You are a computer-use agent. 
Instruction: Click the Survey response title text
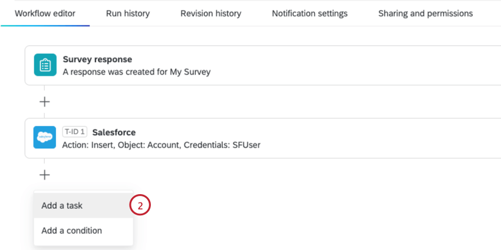click(97, 59)
